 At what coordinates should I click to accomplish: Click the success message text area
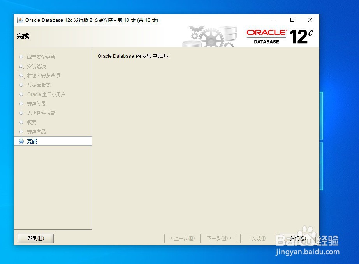tap(135, 56)
